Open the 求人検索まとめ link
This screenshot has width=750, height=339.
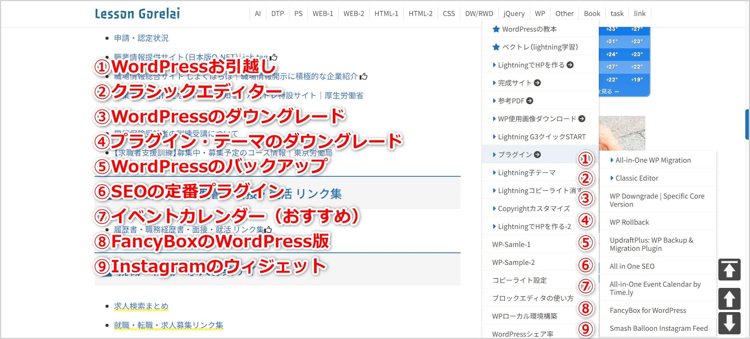pyautogui.click(x=141, y=306)
